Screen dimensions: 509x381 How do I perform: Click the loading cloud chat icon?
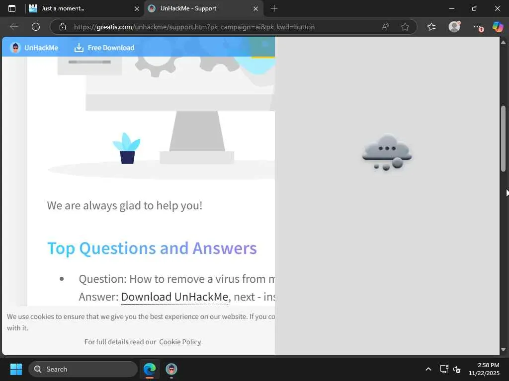coord(387,152)
